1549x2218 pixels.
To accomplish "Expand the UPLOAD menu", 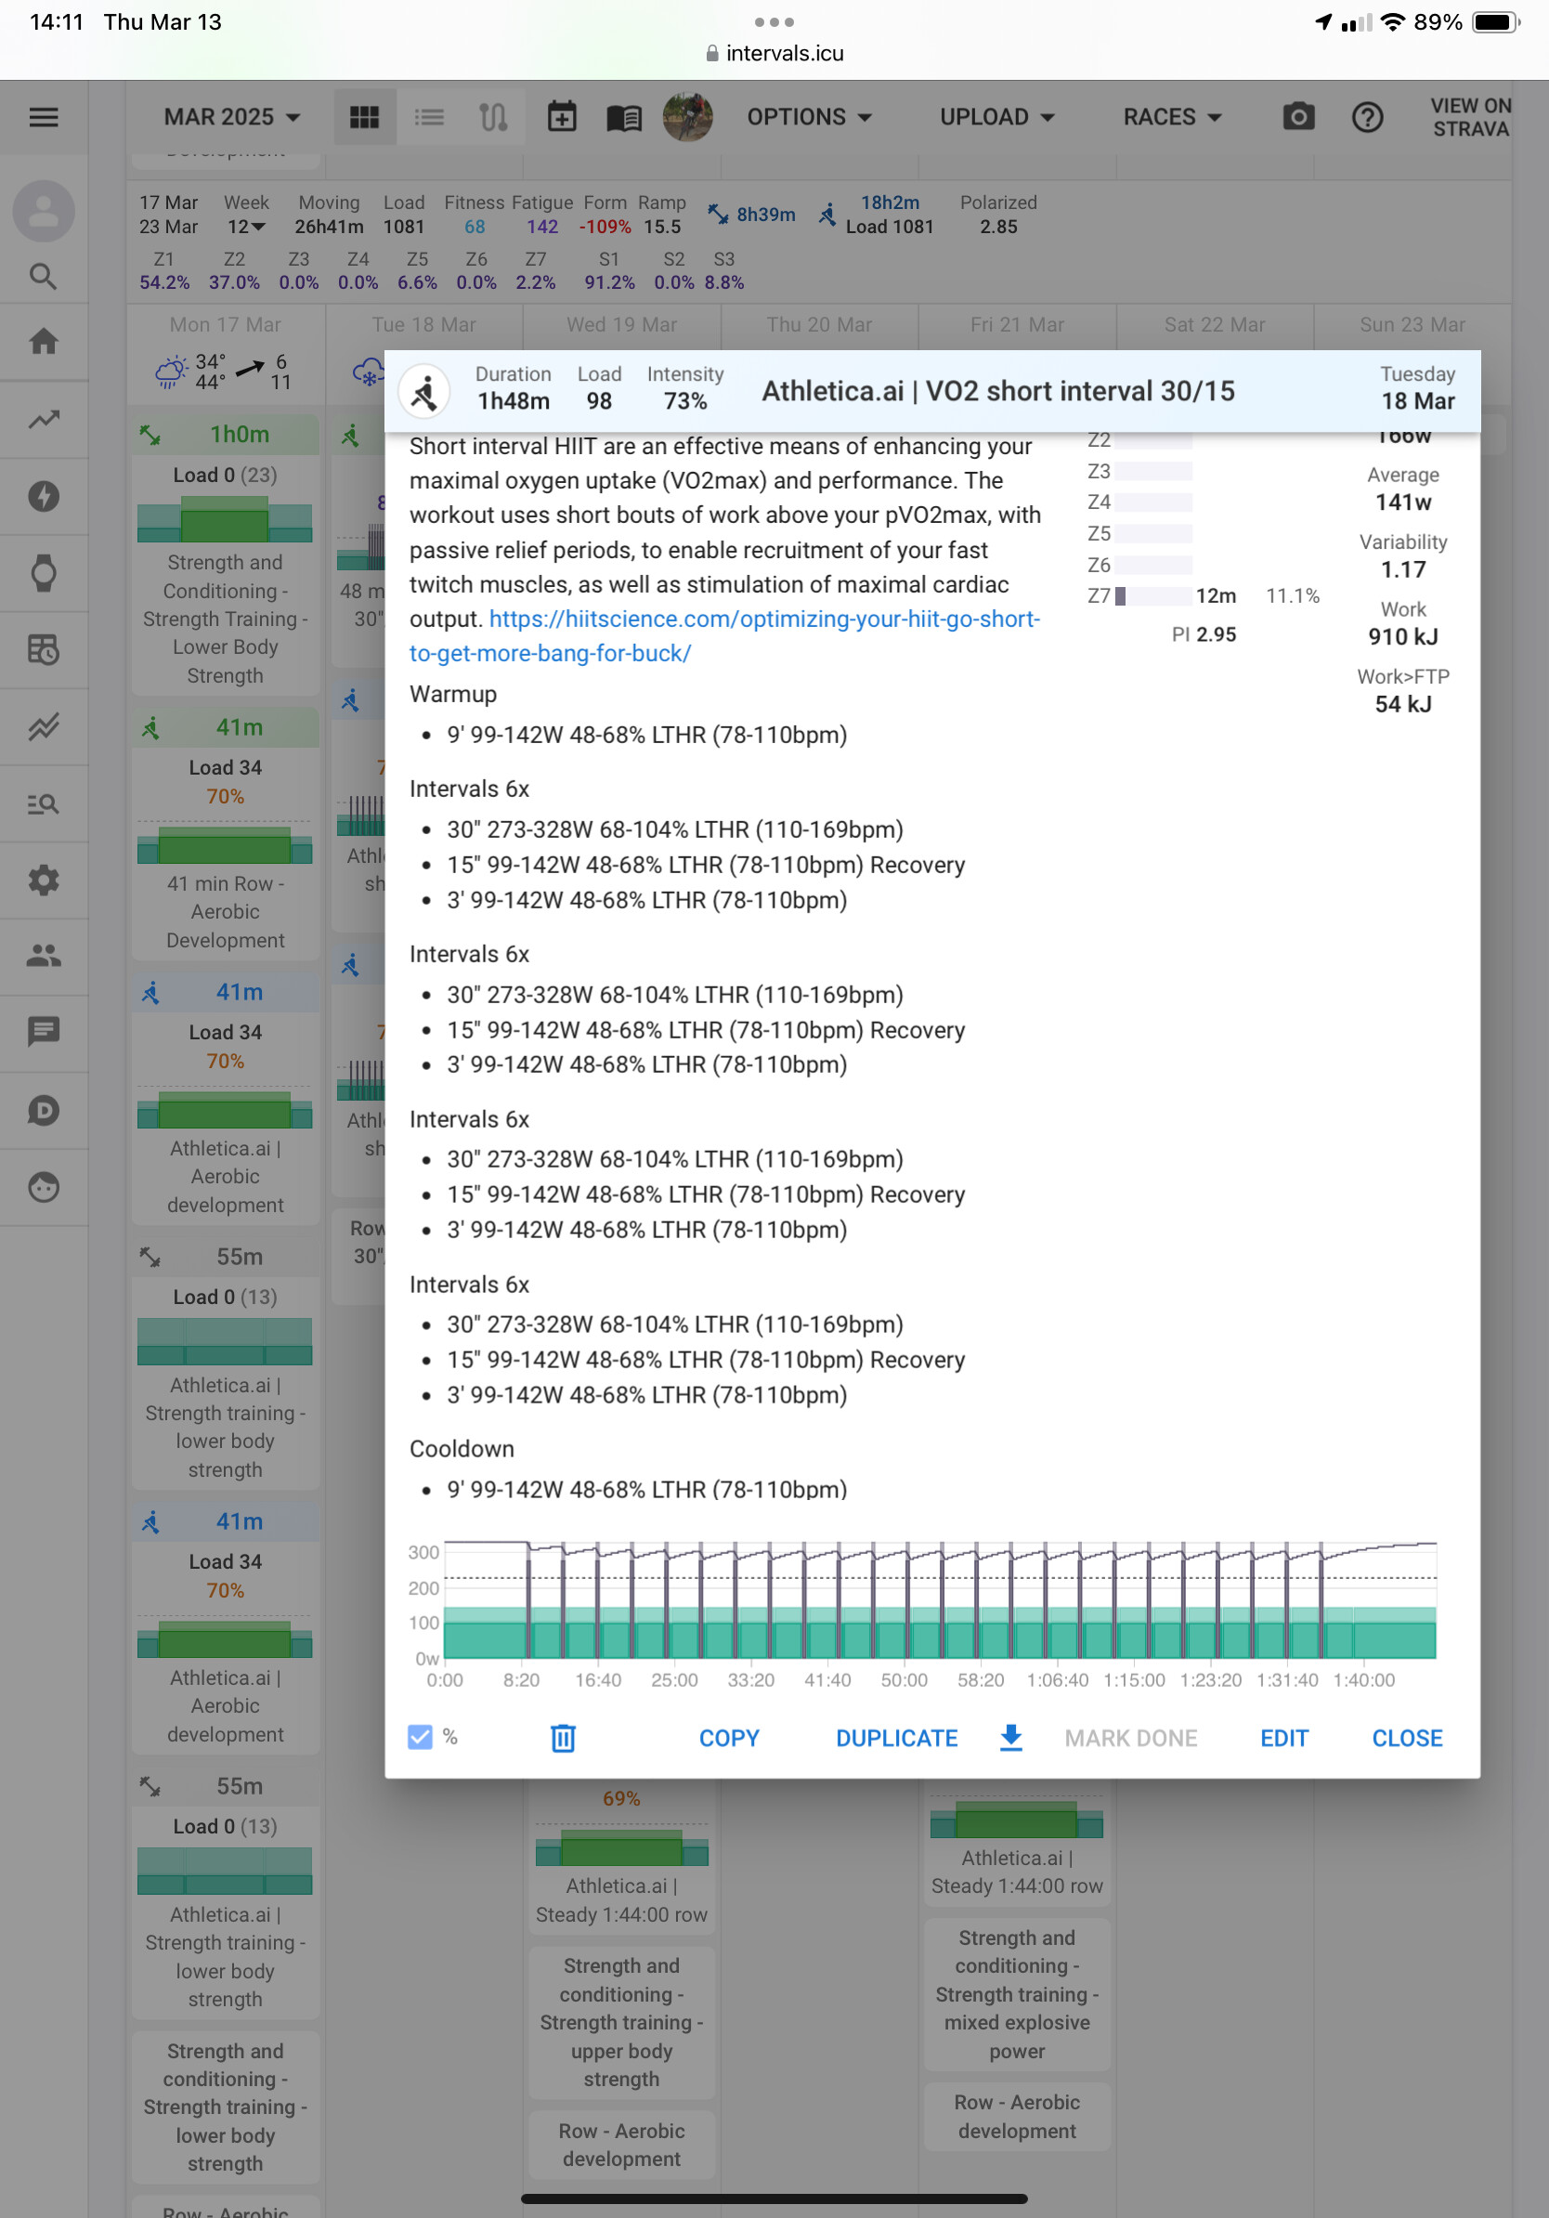I will 997,117.
